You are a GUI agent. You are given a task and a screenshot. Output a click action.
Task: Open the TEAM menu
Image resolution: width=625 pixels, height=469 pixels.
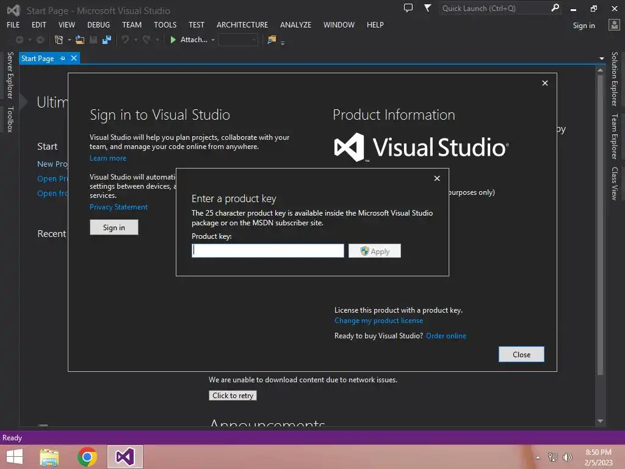[x=132, y=24]
